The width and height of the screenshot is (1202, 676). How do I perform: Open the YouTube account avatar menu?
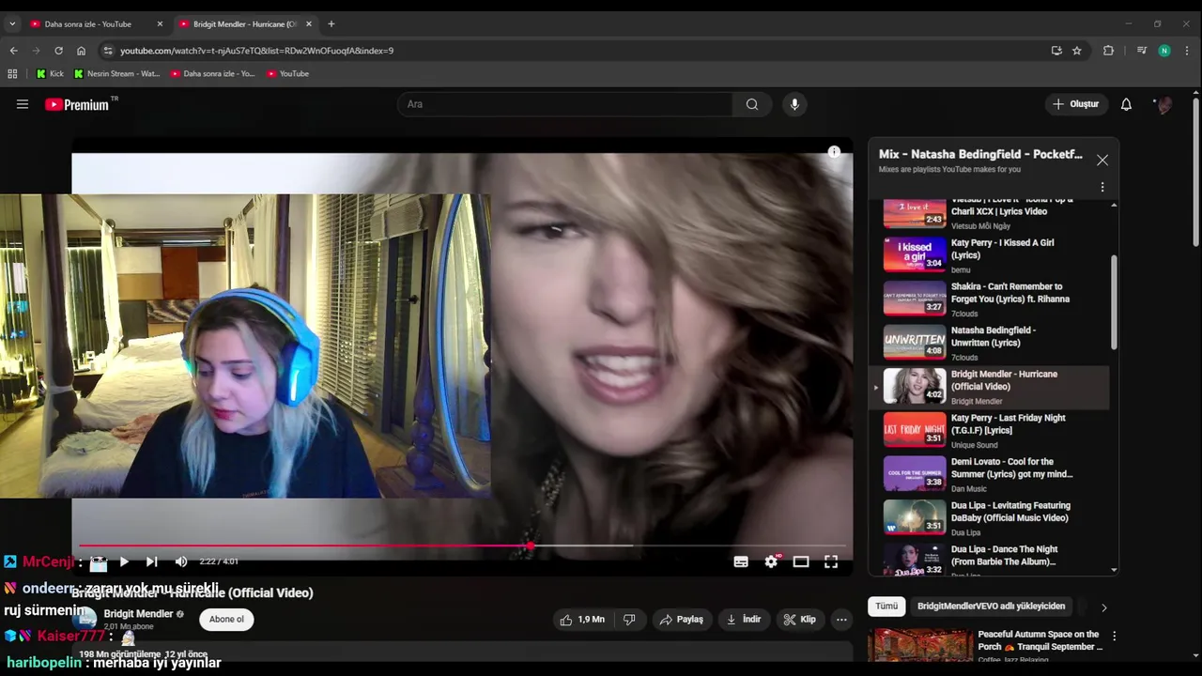click(x=1163, y=104)
